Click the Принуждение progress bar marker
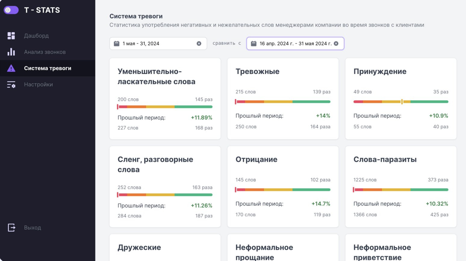This screenshot has height=261, width=466. click(x=402, y=102)
